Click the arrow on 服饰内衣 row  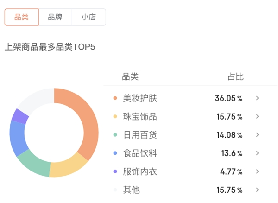(258, 171)
